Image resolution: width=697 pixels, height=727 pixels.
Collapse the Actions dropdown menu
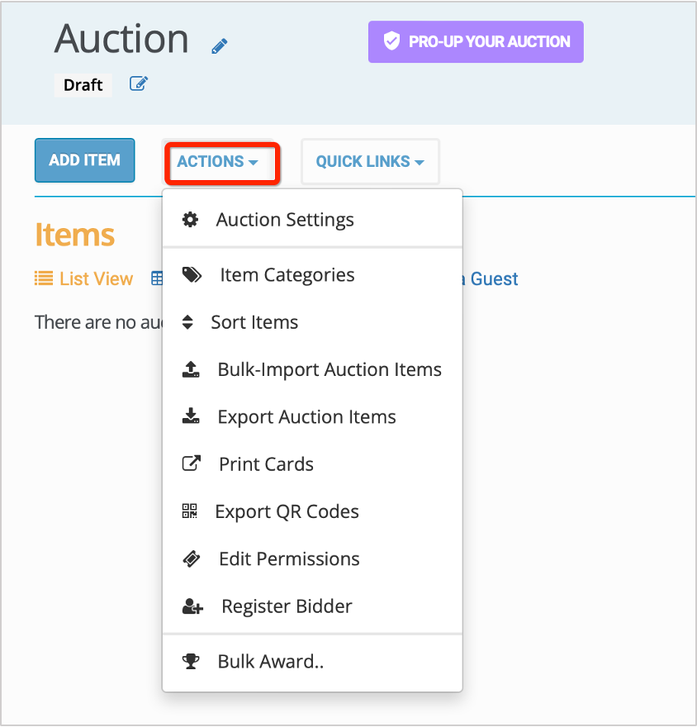[220, 163]
